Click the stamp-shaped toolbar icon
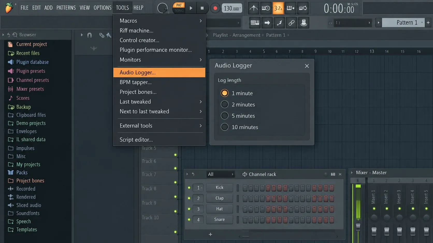This screenshot has height=243, width=433. click(304, 23)
